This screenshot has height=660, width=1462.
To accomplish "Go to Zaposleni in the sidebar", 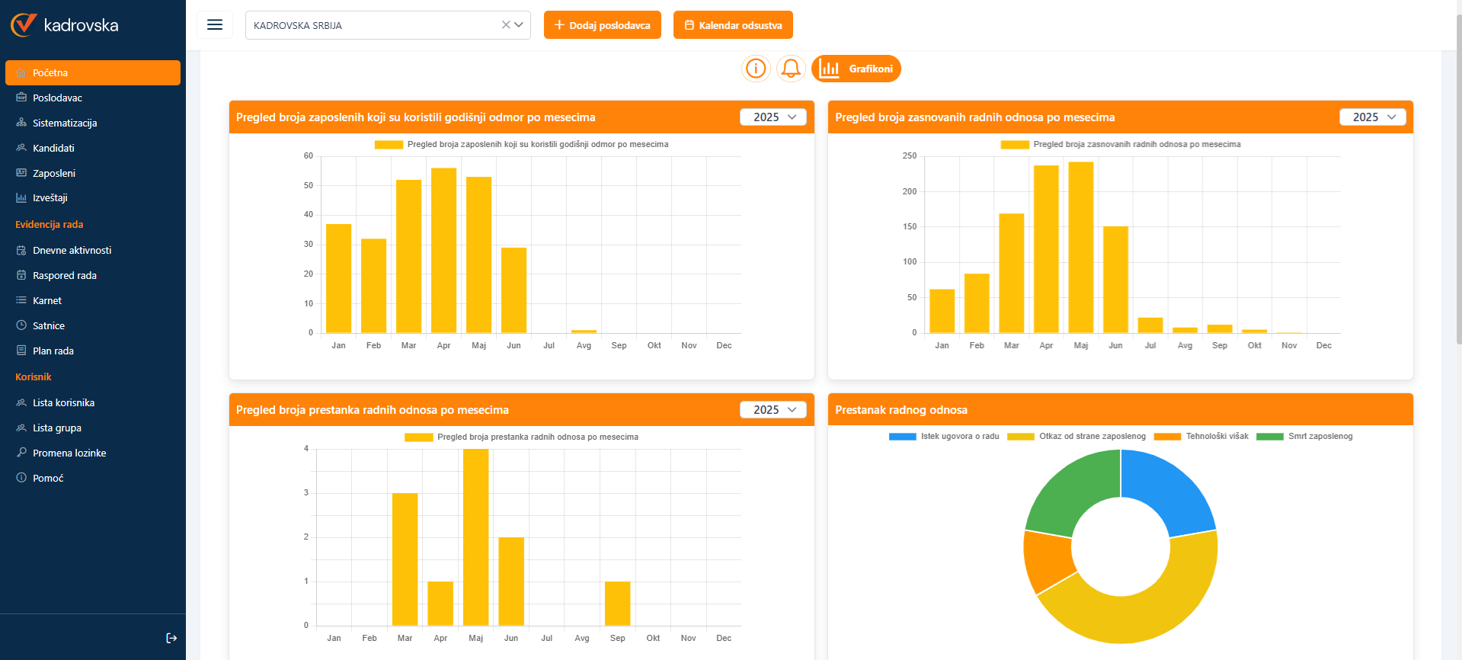I will click(54, 173).
